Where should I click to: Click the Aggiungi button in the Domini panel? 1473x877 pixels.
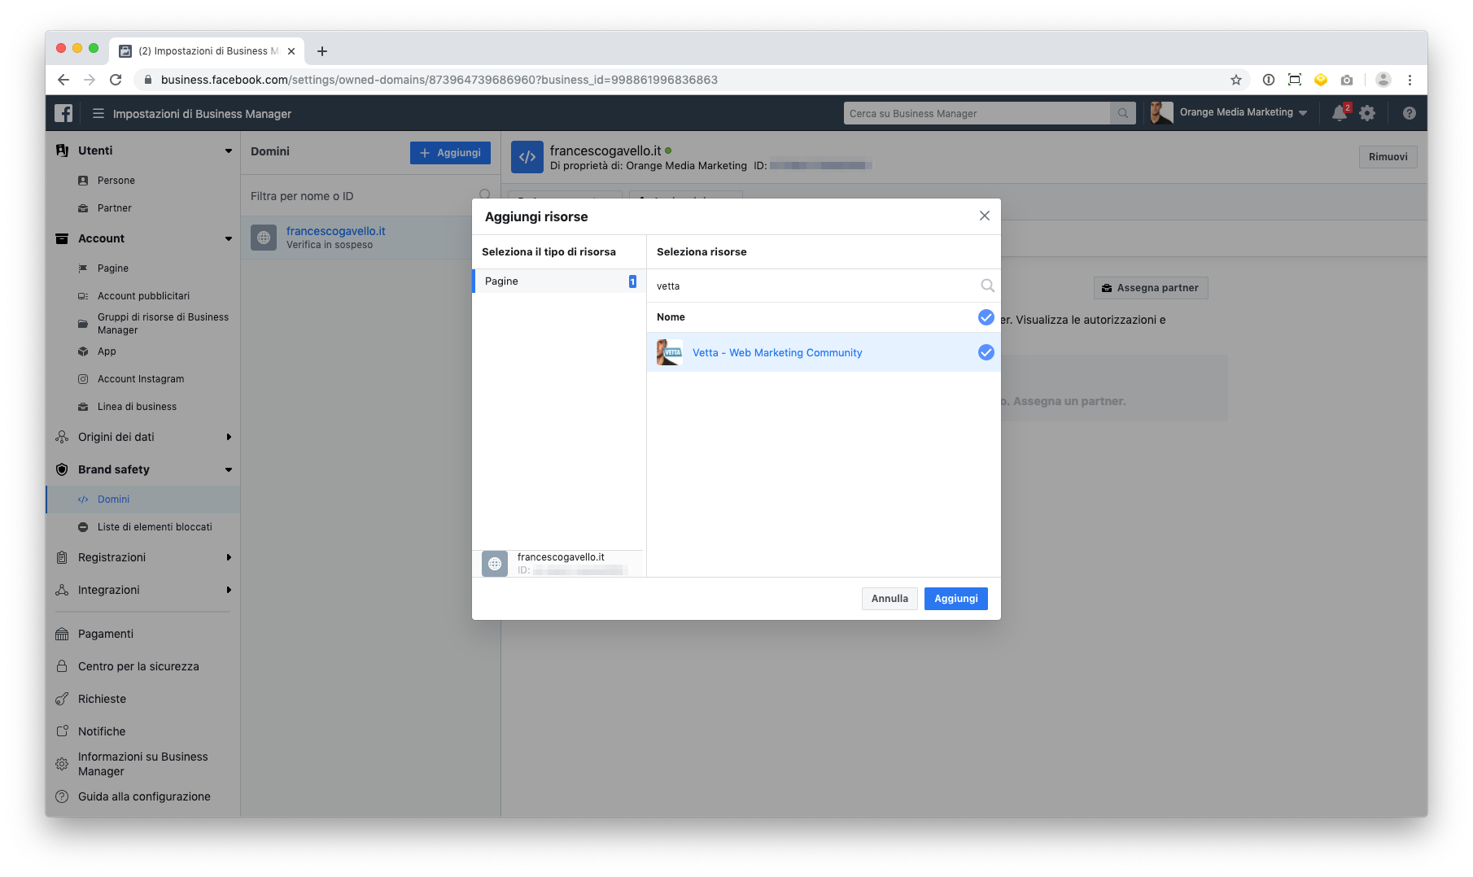450,153
